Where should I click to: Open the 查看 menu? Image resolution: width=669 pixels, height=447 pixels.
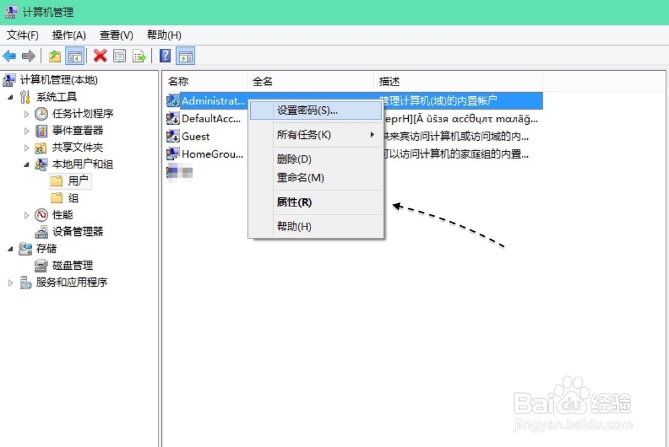coord(115,35)
